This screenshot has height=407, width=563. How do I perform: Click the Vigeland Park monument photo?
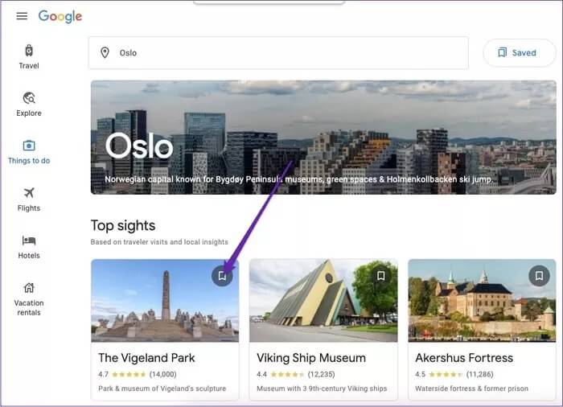tap(165, 301)
